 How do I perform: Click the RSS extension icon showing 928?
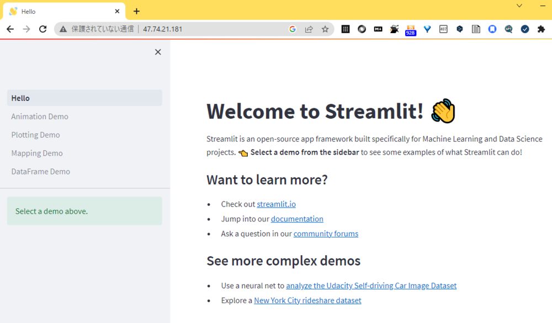(411, 30)
